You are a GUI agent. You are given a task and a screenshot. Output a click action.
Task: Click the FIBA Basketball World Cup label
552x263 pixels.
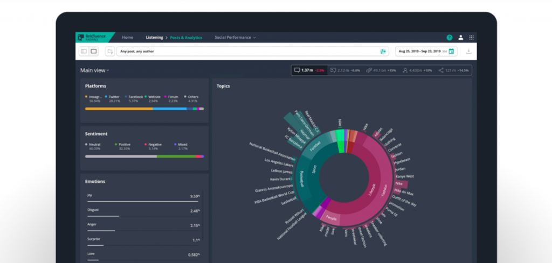(274, 198)
